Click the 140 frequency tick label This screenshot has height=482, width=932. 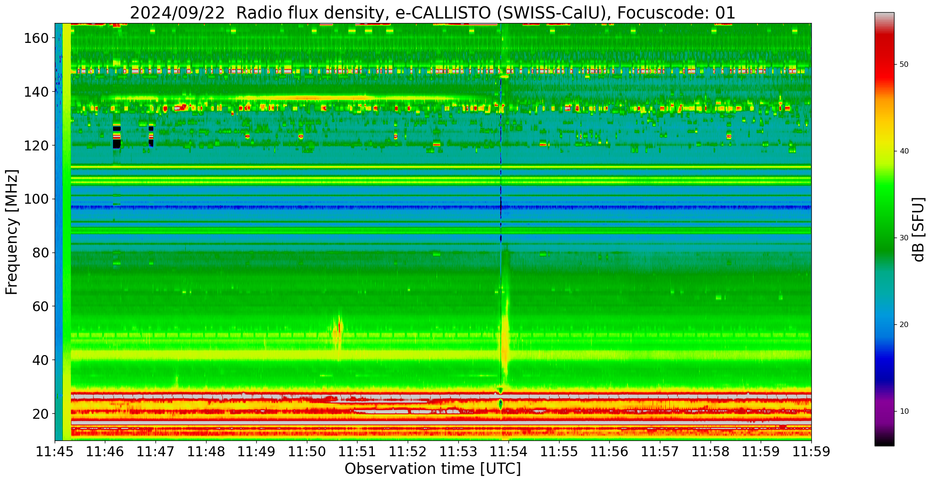tap(36, 92)
